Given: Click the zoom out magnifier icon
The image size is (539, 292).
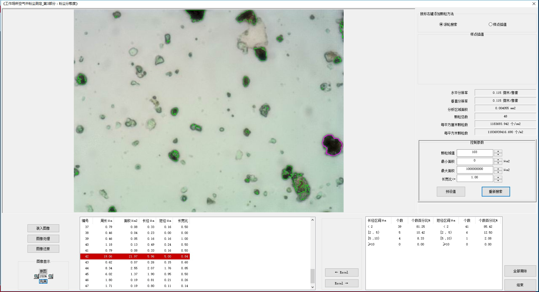Looking at the screenshot, I should (x=51, y=276).
